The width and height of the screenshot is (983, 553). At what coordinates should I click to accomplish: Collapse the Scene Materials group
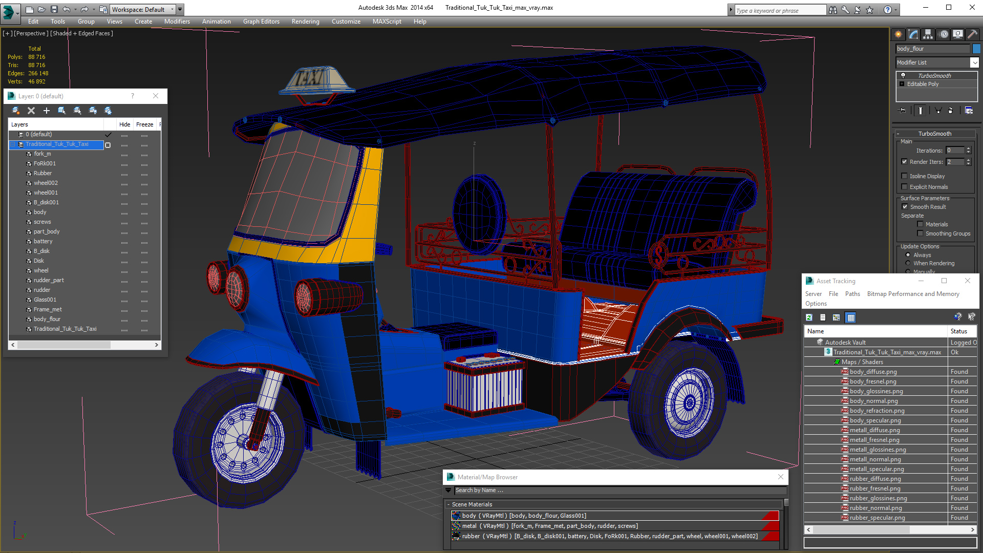coord(448,504)
